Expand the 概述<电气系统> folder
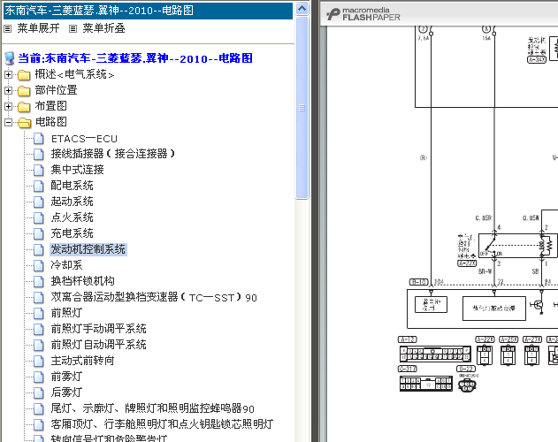Viewport: 558px width, 442px height. pos(8,75)
